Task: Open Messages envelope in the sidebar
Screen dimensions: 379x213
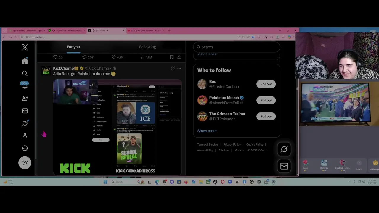Action: (25, 111)
